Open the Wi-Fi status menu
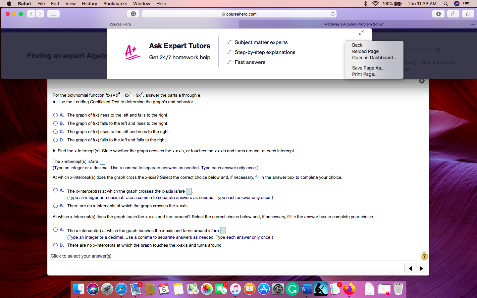477x298 pixels. 375,4
